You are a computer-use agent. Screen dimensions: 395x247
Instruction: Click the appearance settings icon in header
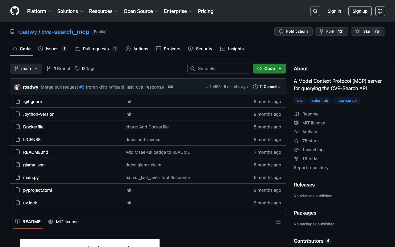pyautogui.click(x=380, y=11)
